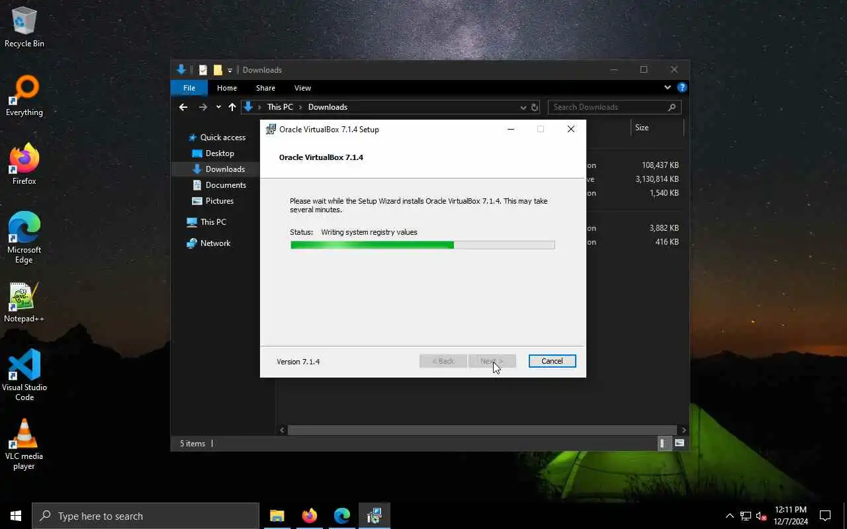The image size is (847, 529).
Task: Click the Search Downloads field
Action: click(x=614, y=107)
